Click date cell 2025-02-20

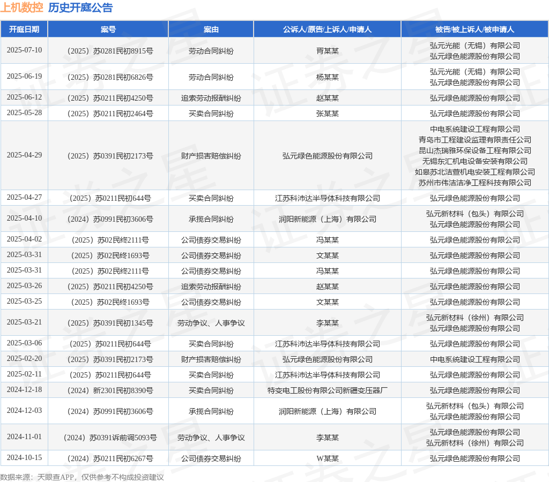24,358
